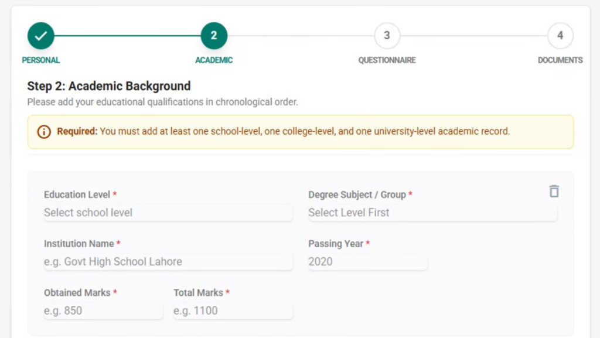Screen dimensions: 600x338
Task: Delete the academic record with trash icon
Action: click(554, 192)
